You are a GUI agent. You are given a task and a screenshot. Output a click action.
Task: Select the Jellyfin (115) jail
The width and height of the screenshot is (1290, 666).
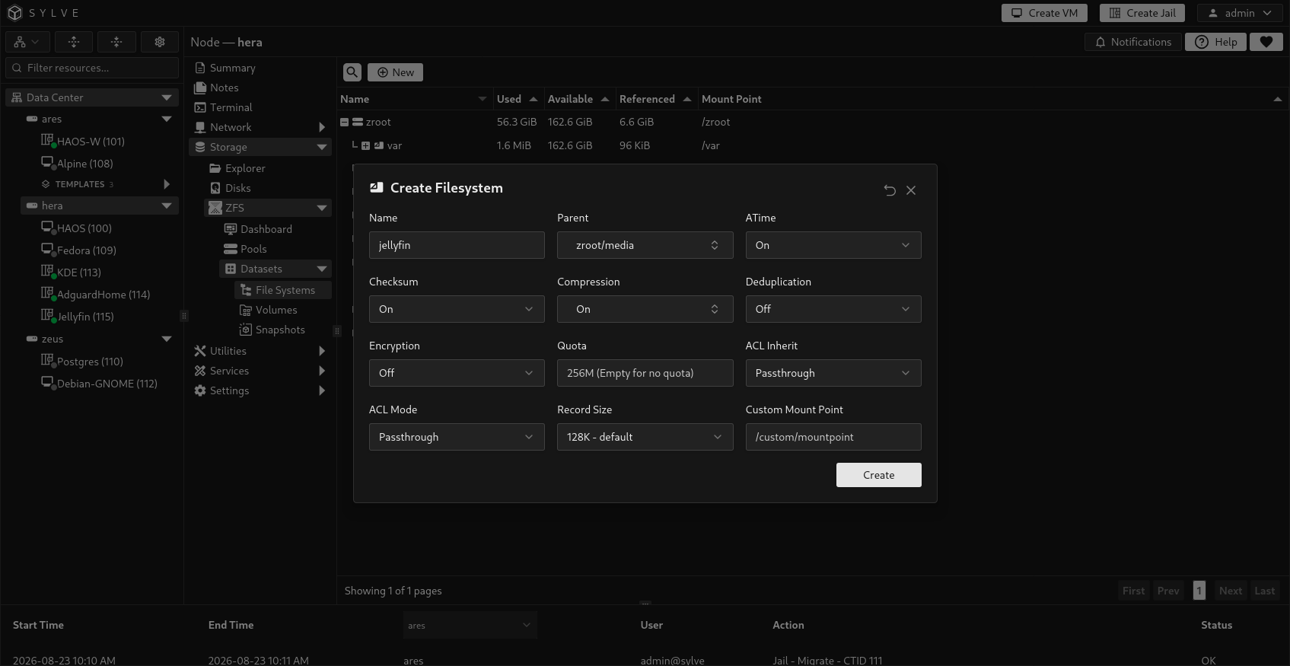click(x=85, y=317)
